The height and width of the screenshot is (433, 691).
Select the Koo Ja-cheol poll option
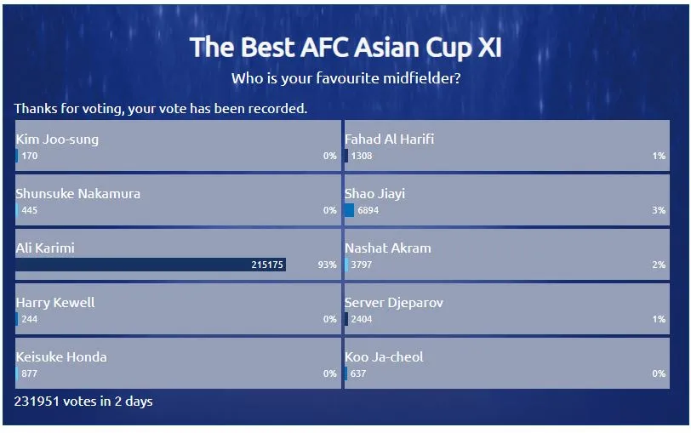[507, 363]
